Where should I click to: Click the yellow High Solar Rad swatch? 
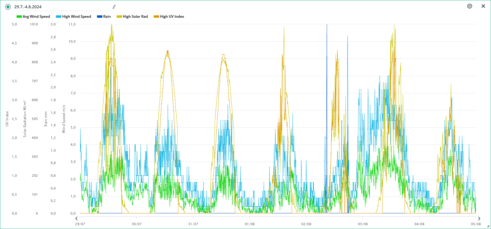(119, 17)
